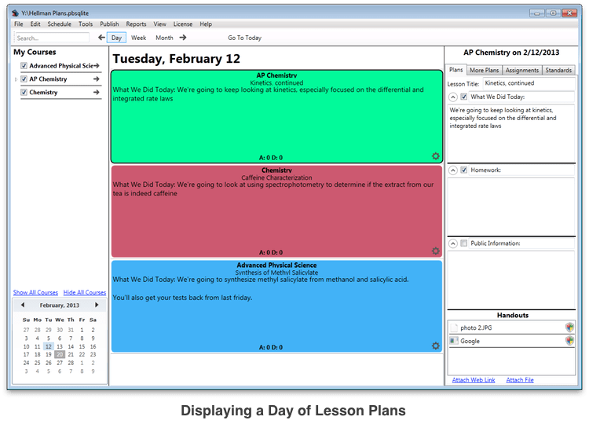Select February 12 in mini calendar

pyautogui.click(x=49, y=346)
